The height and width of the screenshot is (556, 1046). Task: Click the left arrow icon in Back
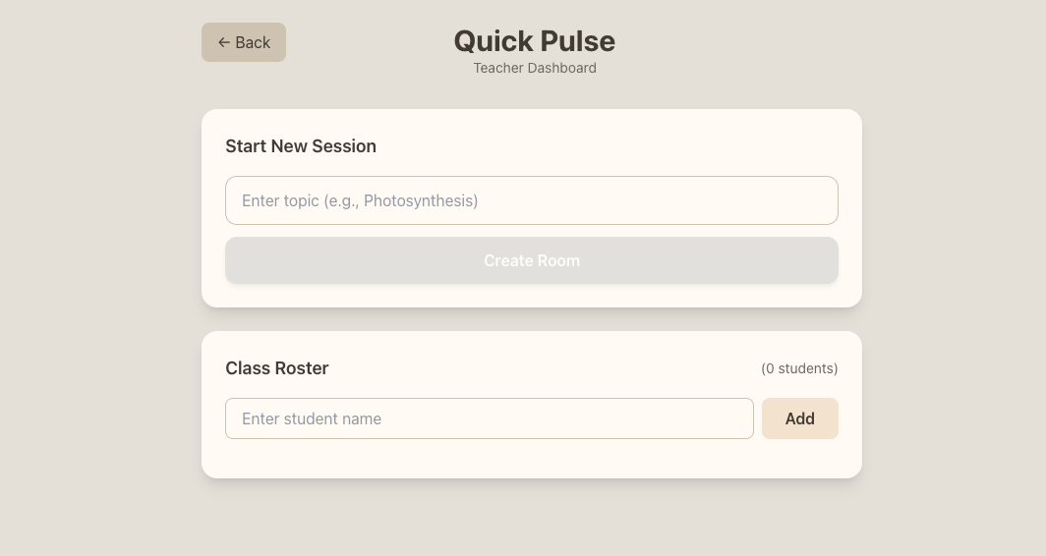point(224,42)
